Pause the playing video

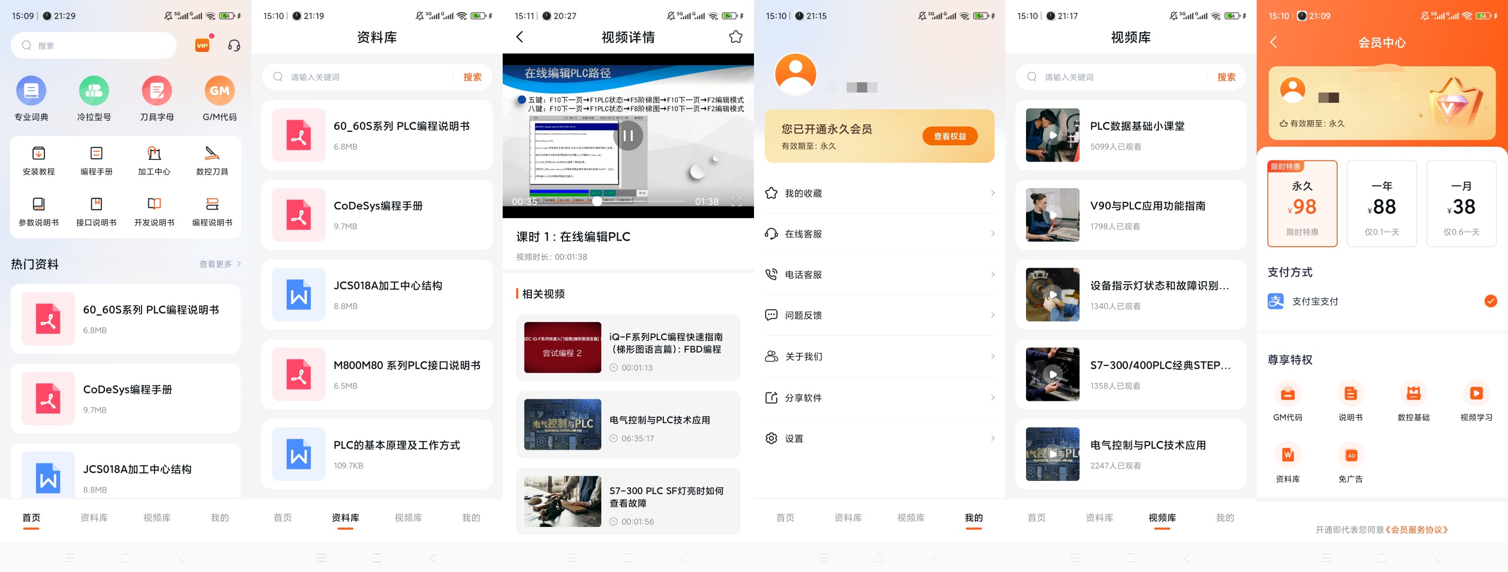click(628, 136)
